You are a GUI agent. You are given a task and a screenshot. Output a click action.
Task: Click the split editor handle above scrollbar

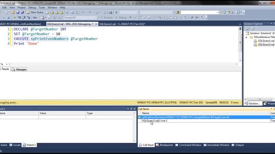coord(240,29)
